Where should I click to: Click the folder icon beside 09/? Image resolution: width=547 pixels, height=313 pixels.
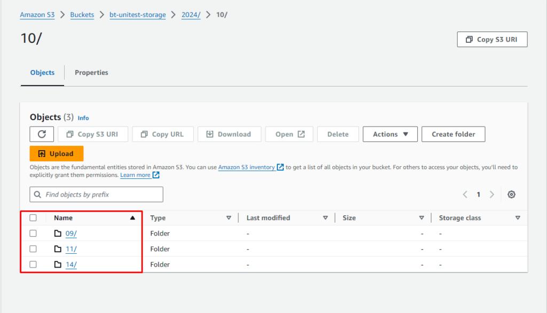tap(58, 233)
